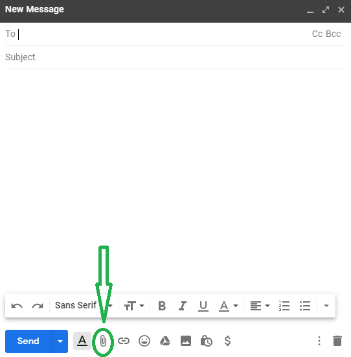Image resolution: width=351 pixels, height=357 pixels.
Task: Open more send options arrow
Action: pyautogui.click(x=60, y=341)
